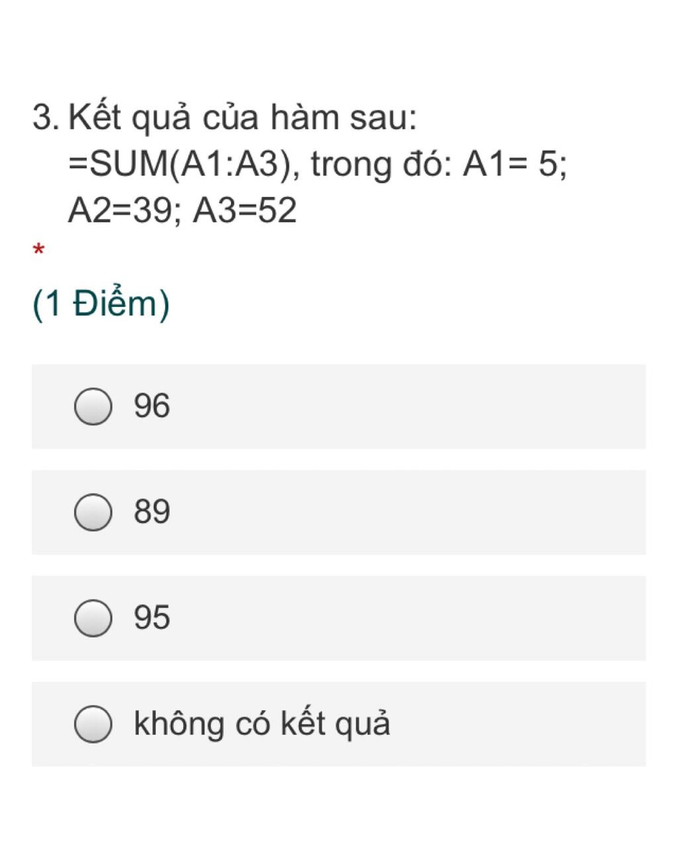The width and height of the screenshot is (678, 847).
Task: Click the question title "Kết quả của hàm sau:"
Action: (x=243, y=118)
